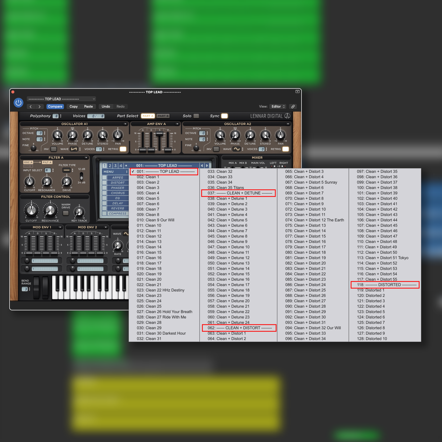Enable the Solo toggle
This screenshot has height=442, width=442.
click(196, 116)
